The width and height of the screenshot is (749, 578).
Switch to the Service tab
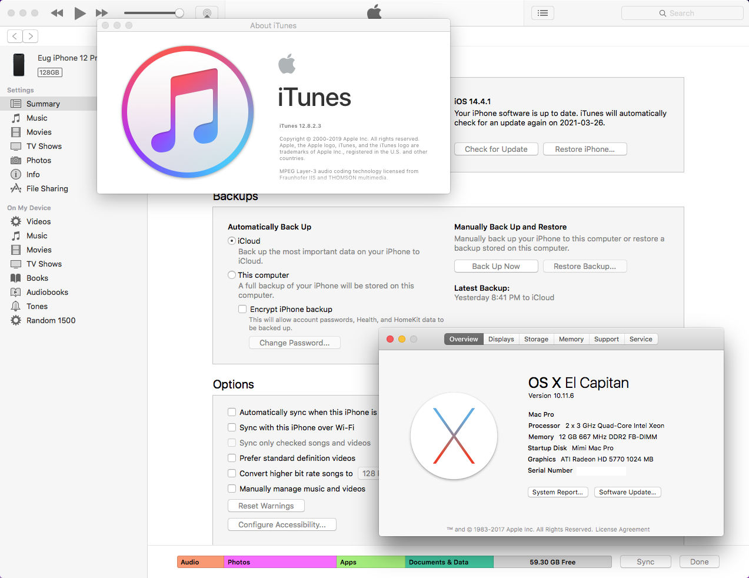tap(641, 339)
